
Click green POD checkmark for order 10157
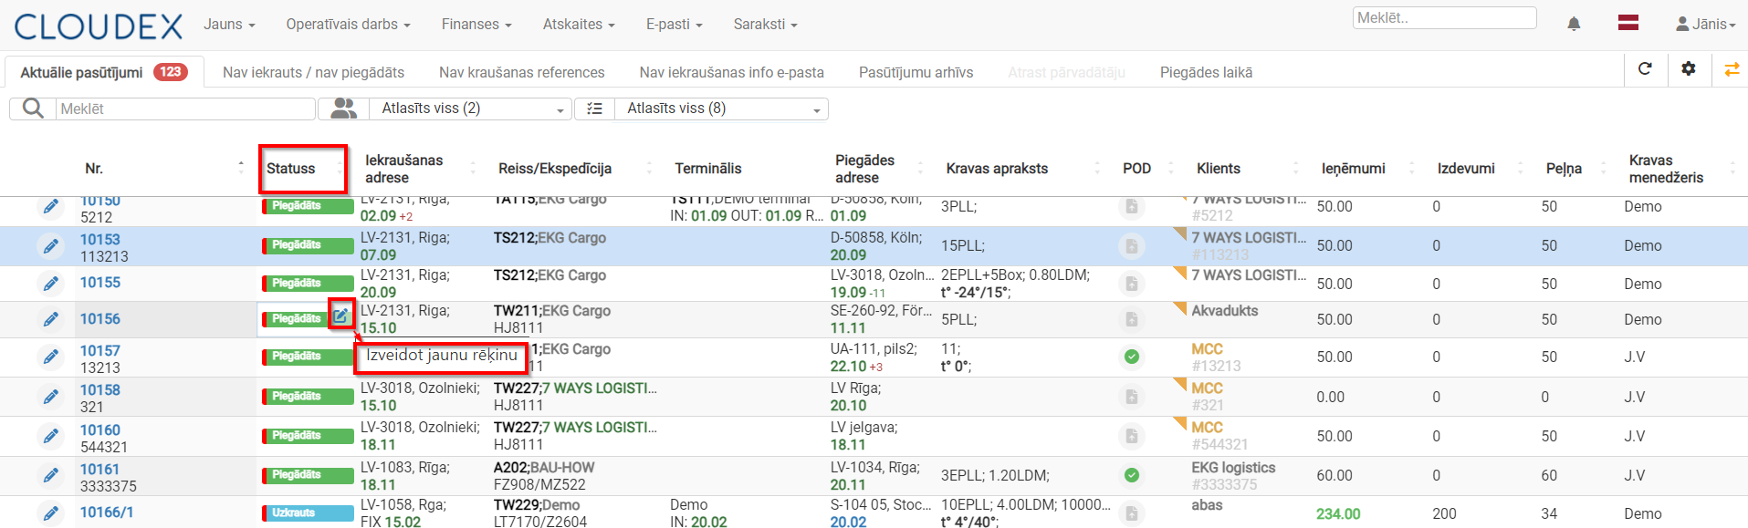[x=1132, y=357]
